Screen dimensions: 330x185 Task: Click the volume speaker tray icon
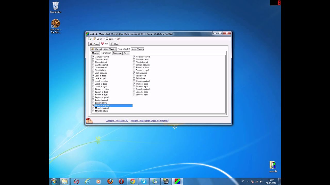[261, 181]
